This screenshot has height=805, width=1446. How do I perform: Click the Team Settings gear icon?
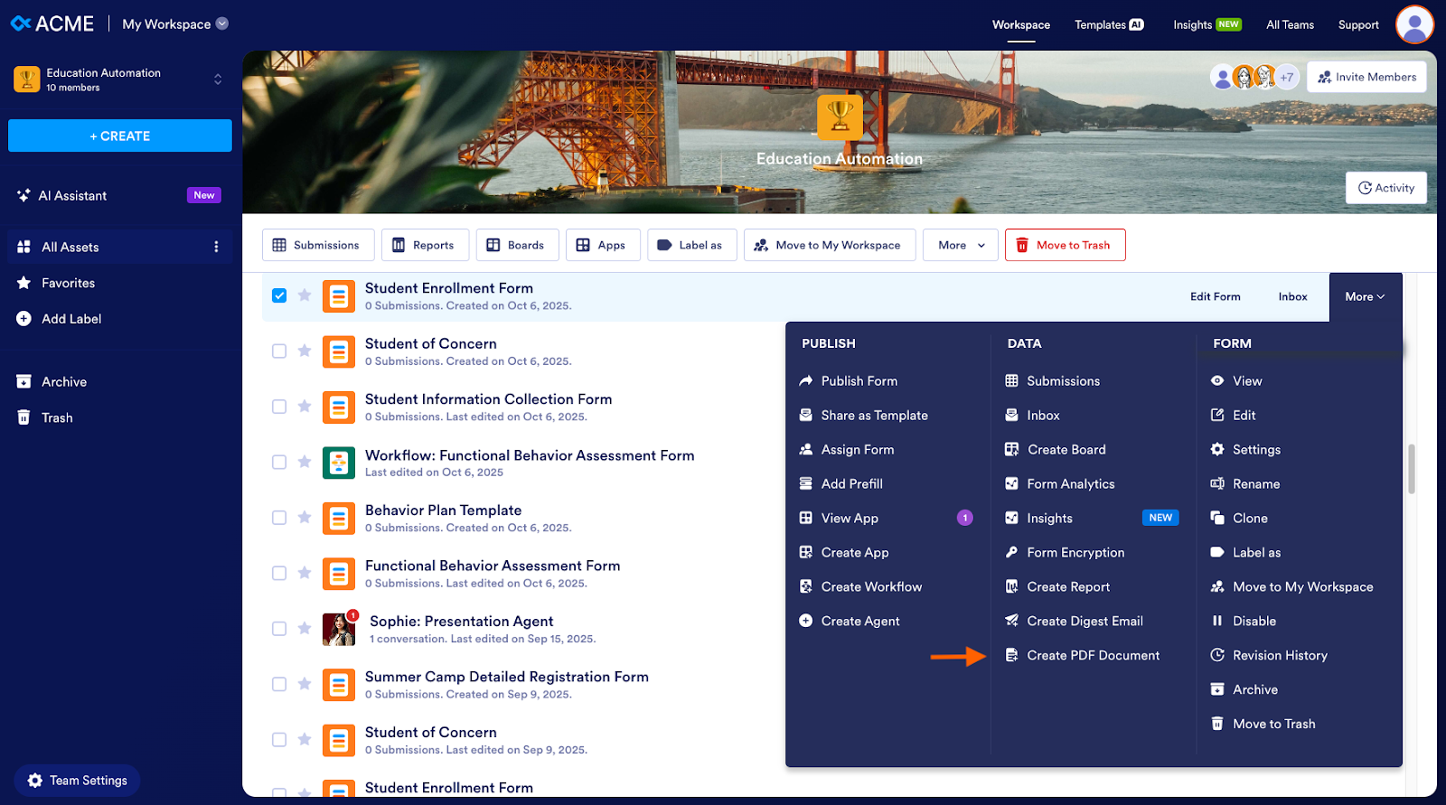(x=35, y=781)
